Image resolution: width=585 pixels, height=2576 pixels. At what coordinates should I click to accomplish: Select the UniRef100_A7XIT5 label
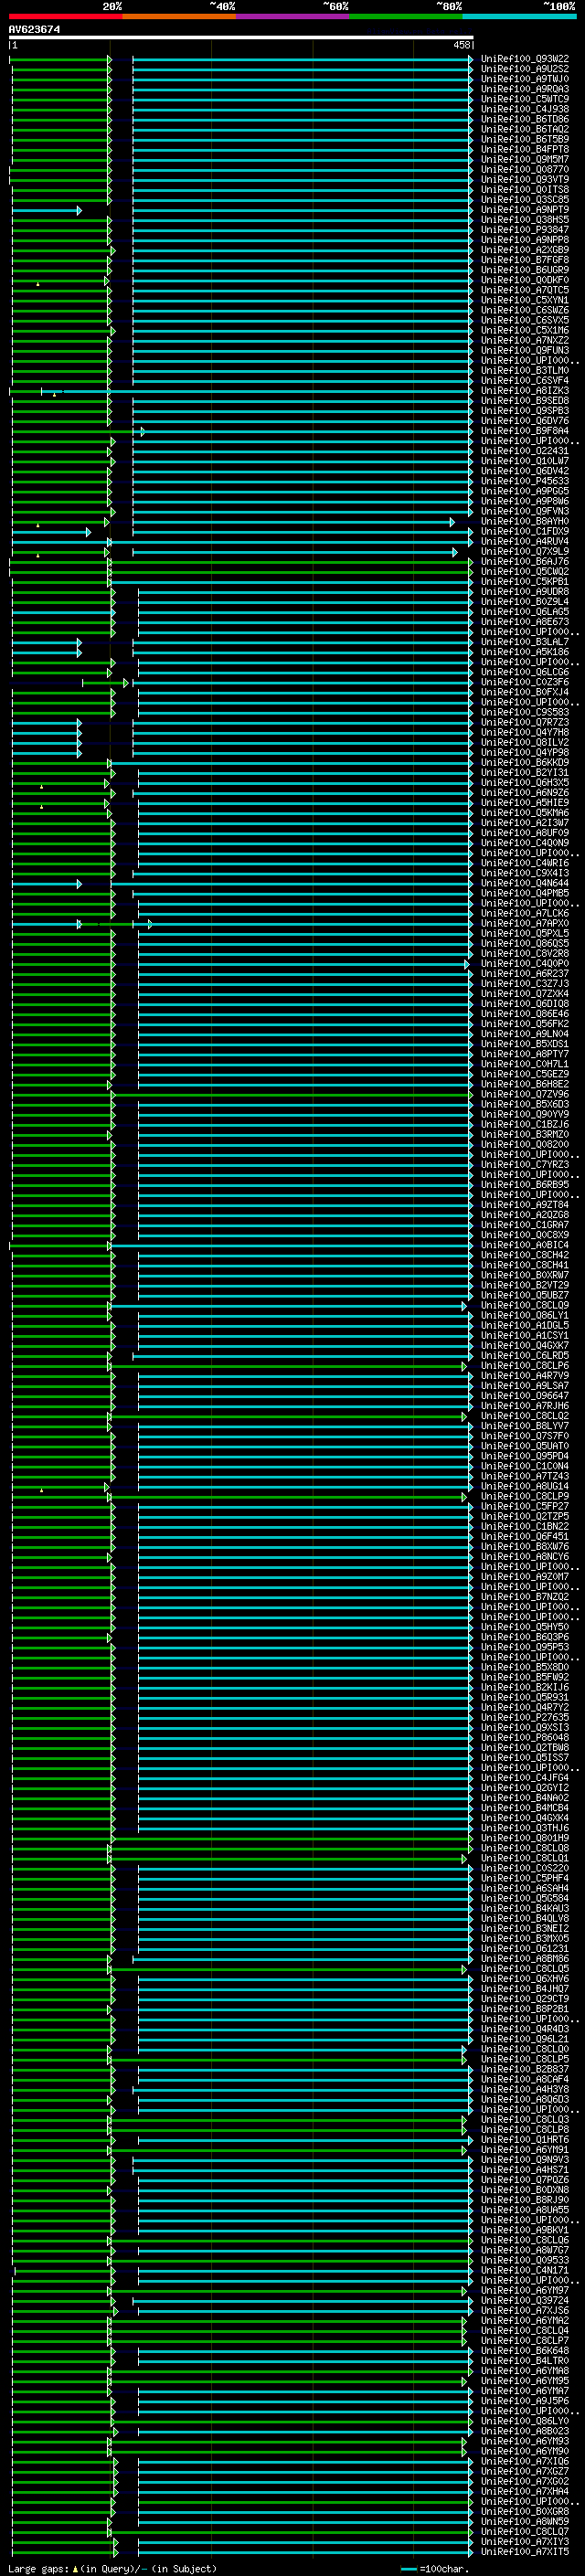(525, 2552)
